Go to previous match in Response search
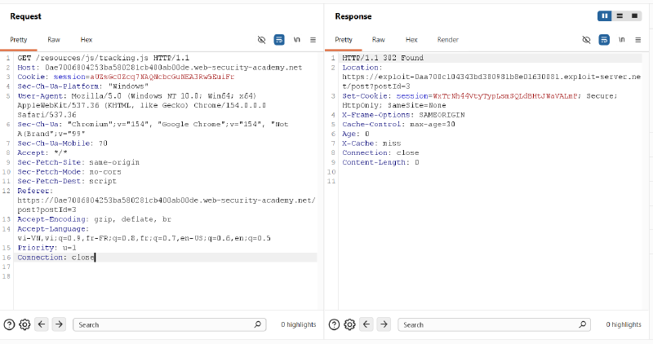The image size is (653, 344). point(366,324)
